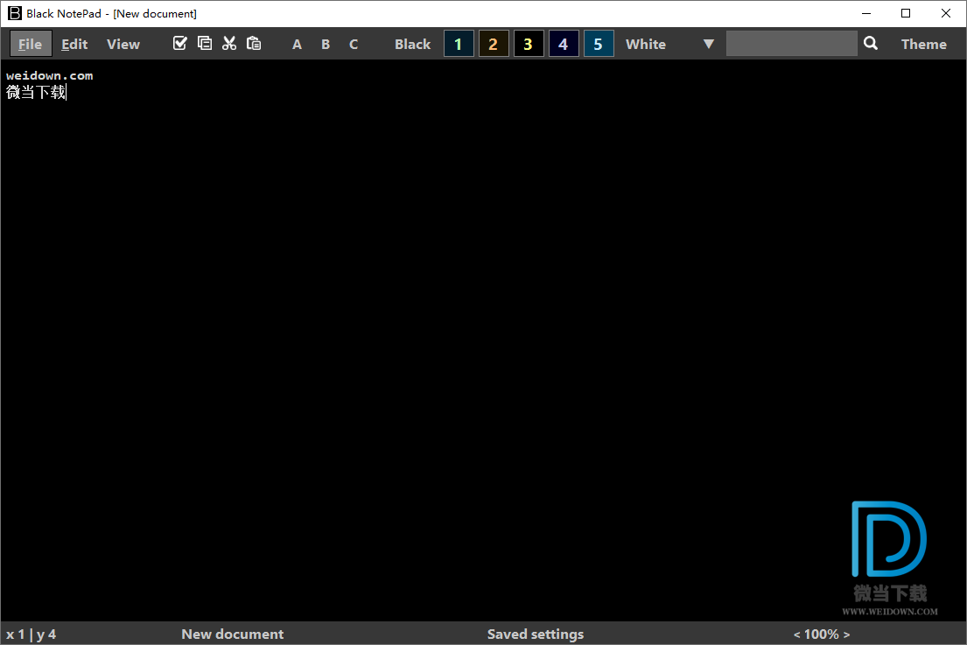The image size is (967, 645).
Task: Choose color preset 4
Action: click(563, 44)
